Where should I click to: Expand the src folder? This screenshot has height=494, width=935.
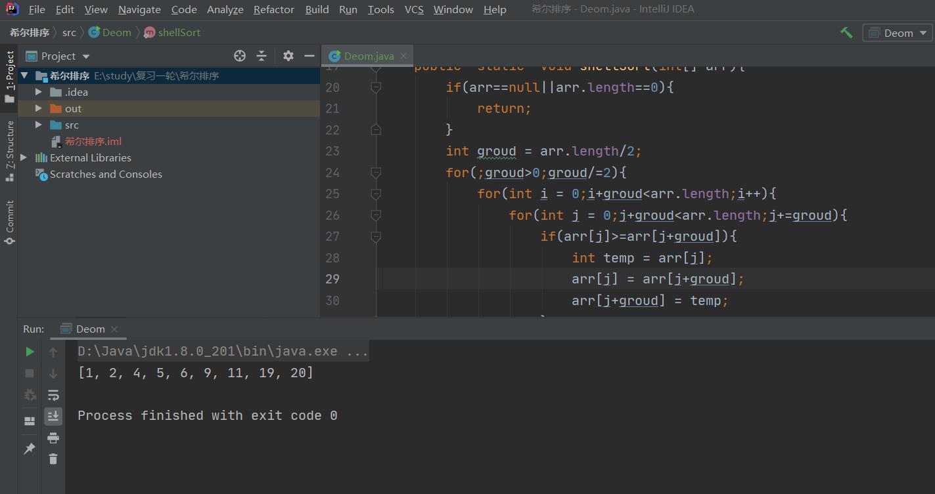click(x=39, y=125)
